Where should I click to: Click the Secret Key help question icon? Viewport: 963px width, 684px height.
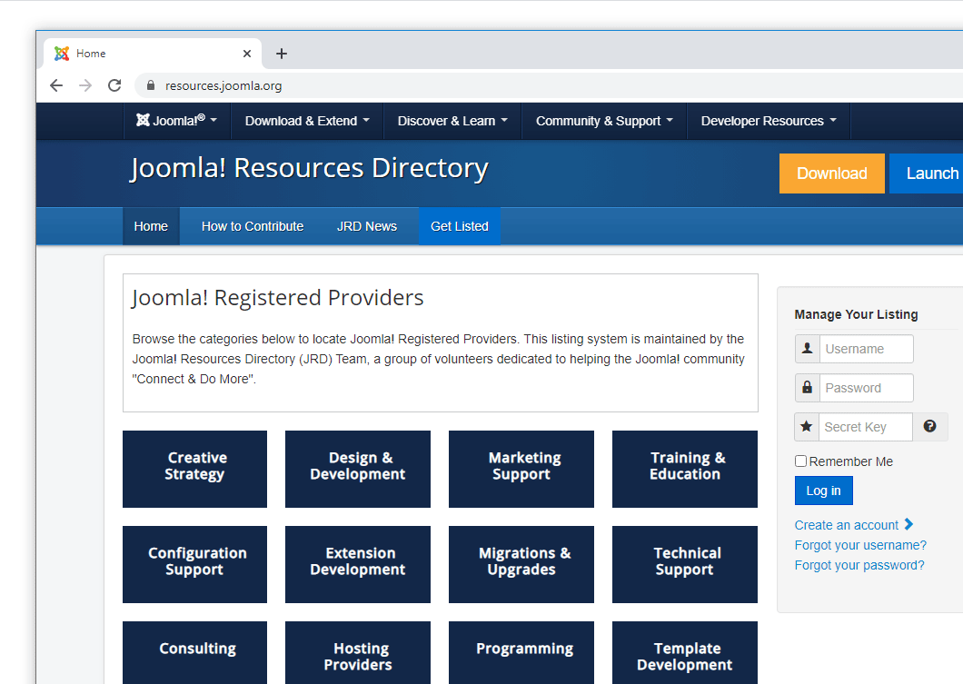(929, 427)
